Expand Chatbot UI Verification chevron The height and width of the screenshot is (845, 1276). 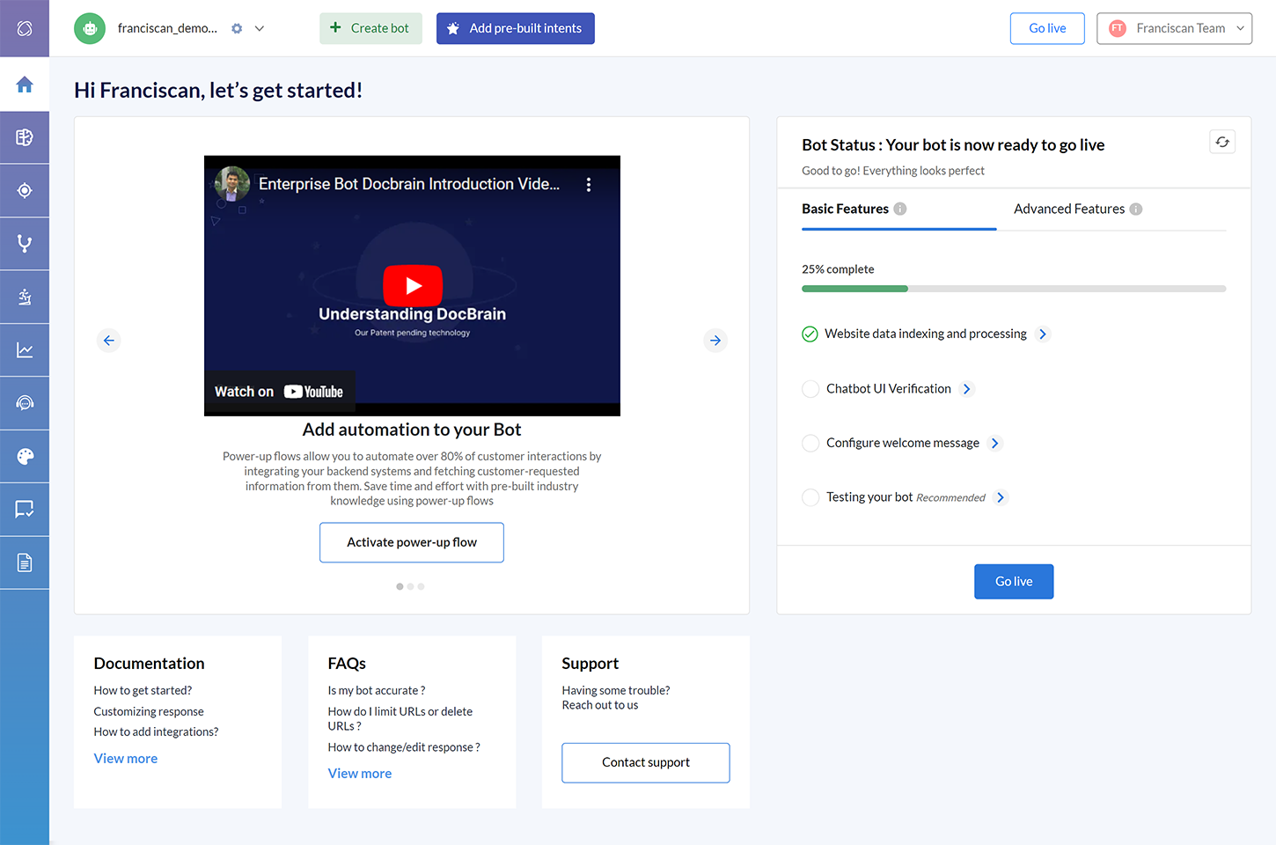pyautogui.click(x=967, y=389)
